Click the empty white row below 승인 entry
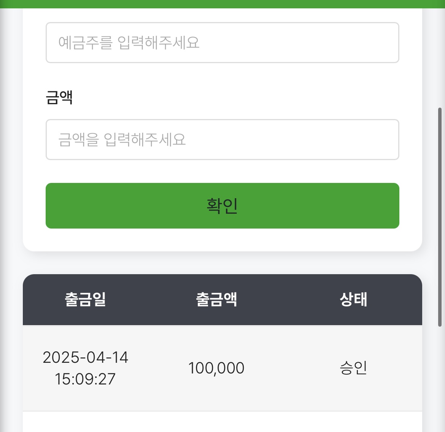This screenshot has height=432, width=445. click(222, 422)
